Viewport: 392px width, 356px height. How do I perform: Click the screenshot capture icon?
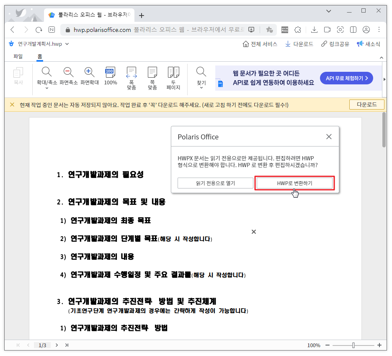[340, 30]
